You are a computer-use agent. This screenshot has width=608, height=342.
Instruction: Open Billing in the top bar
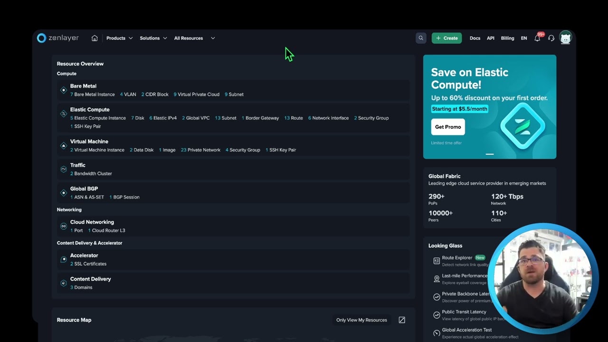[507, 38]
